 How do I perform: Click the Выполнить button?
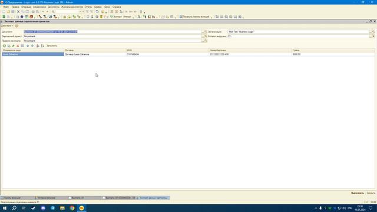(358, 193)
